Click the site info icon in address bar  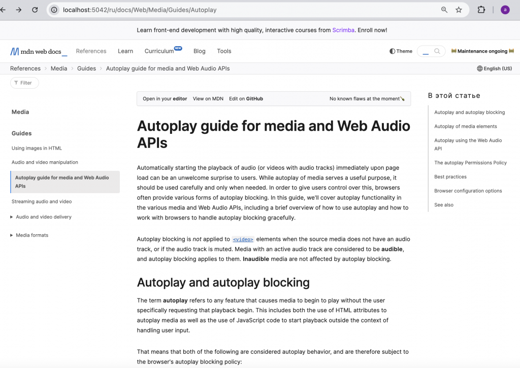pyautogui.click(x=54, y=10)
